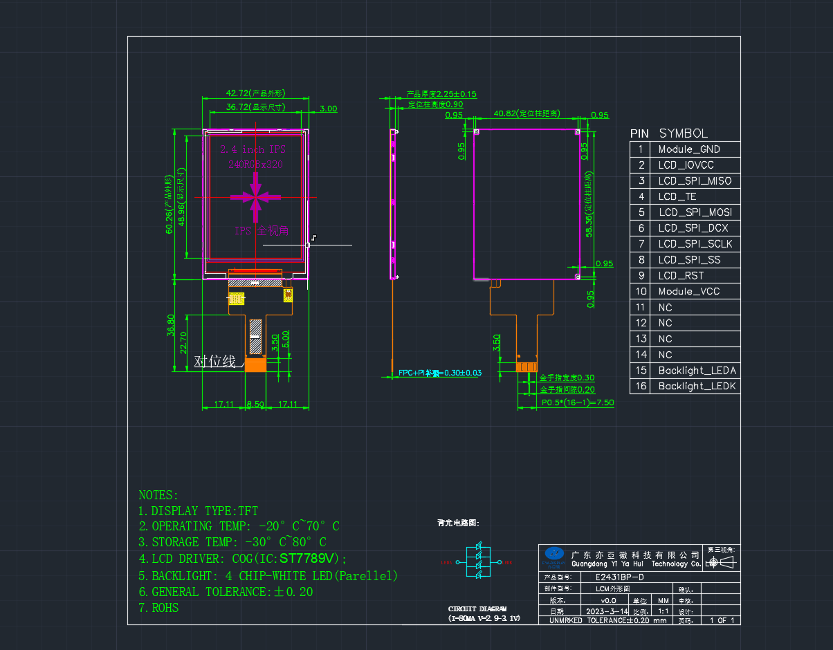Click the "UNMRKED TOLERANCE" title block text
The width and height of the screenshot is (833, 650).
tap(607, 620)
